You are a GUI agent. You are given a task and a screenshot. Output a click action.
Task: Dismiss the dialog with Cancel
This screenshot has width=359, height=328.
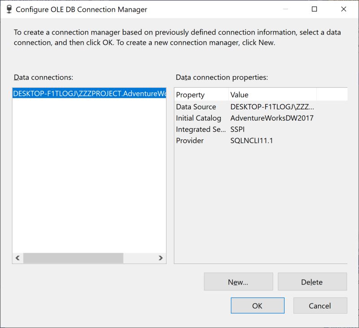pos(320,306)
